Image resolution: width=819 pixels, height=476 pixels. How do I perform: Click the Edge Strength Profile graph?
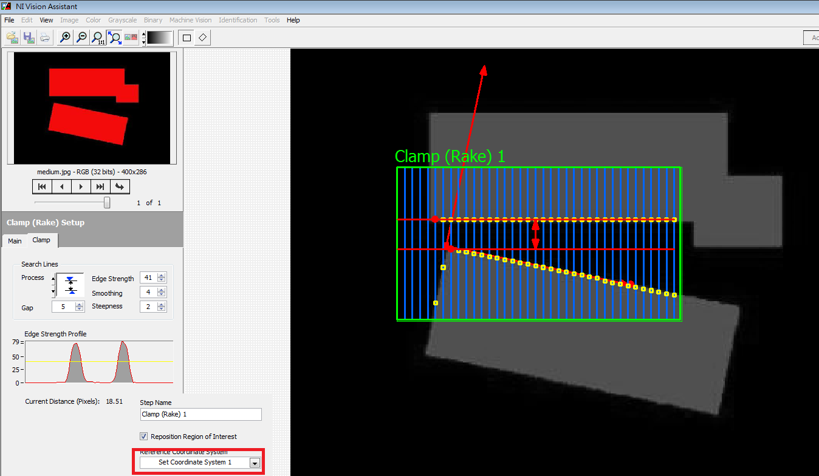point(99,362)
